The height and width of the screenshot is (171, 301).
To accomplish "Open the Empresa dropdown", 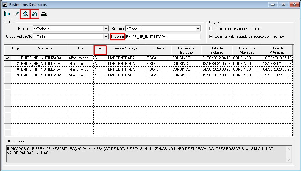I will (x=106, y=29).
